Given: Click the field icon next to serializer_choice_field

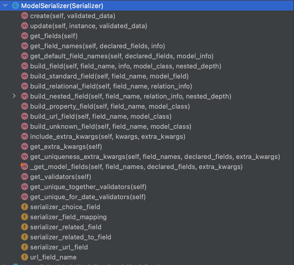Looking at the screenshot, I should (x=24, y=207).
